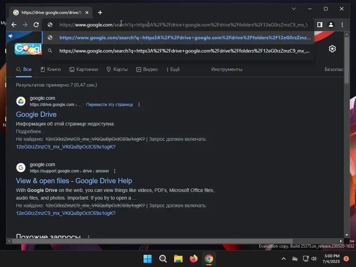
Task: Switch to Видео search tab
Action: tap(147, 70)
